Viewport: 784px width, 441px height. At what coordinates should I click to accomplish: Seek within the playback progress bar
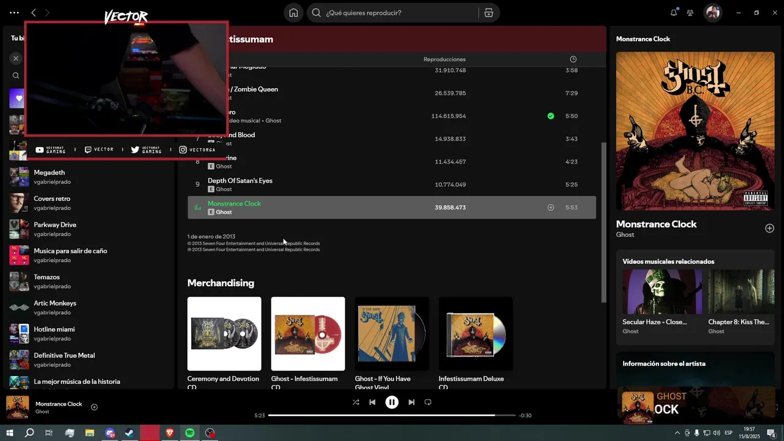[392, 415]
